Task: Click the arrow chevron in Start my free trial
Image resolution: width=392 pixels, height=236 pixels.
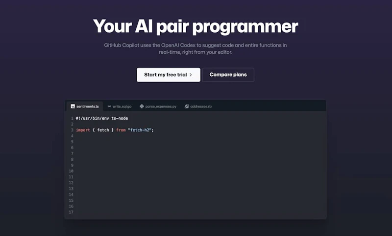Action: coord(191,75)
